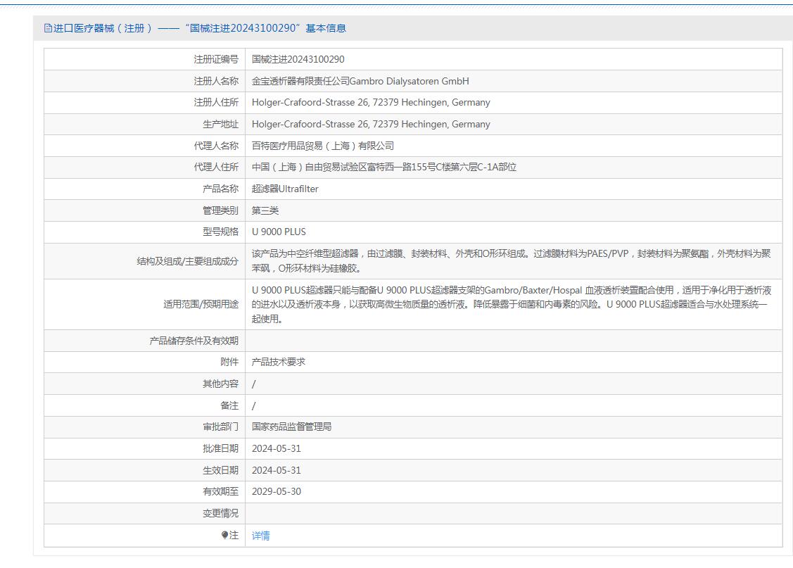Click the 适用范围/预期用途 description paragraph

click(511, 304)
